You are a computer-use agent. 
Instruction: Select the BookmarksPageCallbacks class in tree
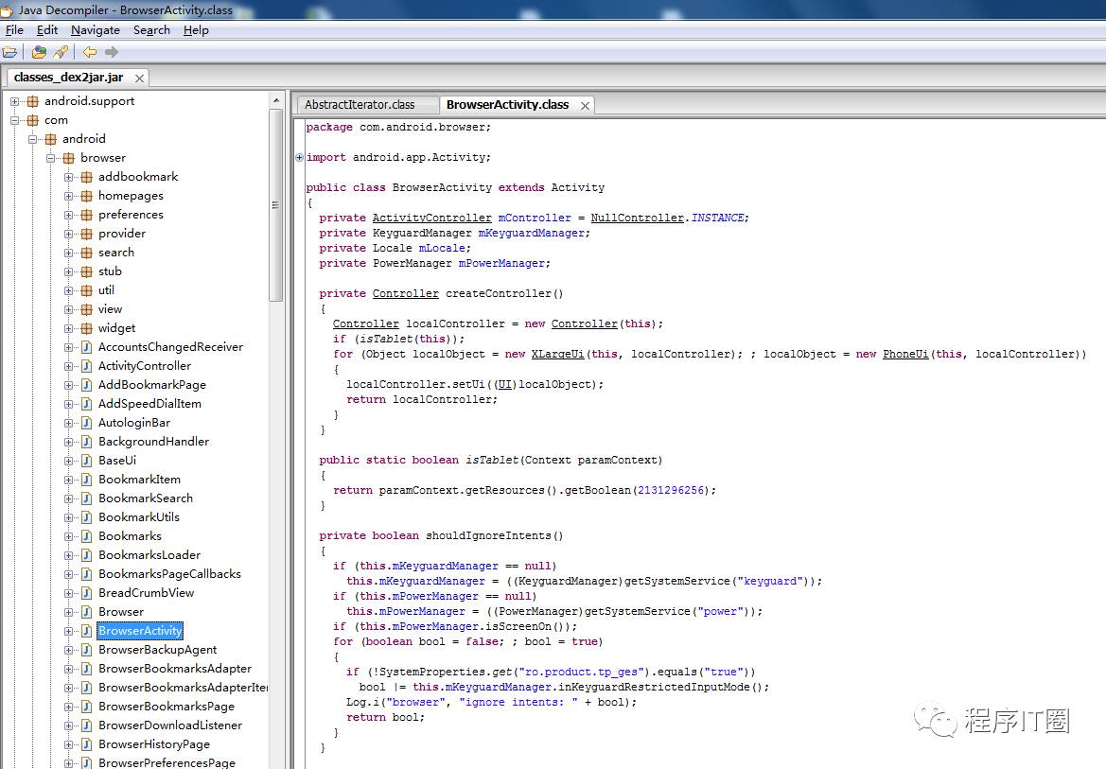tap(169, 574)
